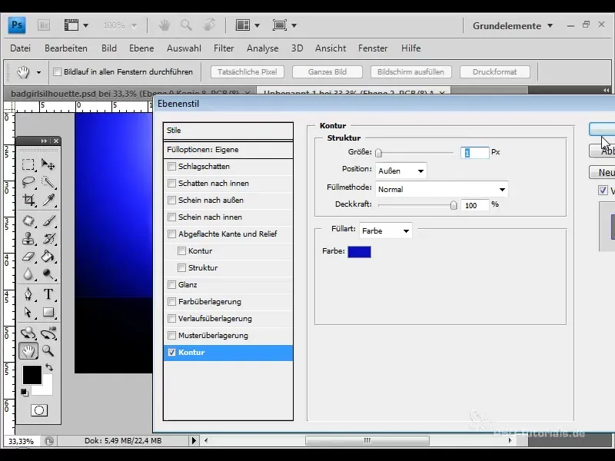Image resolution: width=615 pixels, height=461 pixels.
Task: Check Bildlauf in allen Fenstern durchführen
Action: click(x=57, y=71)
